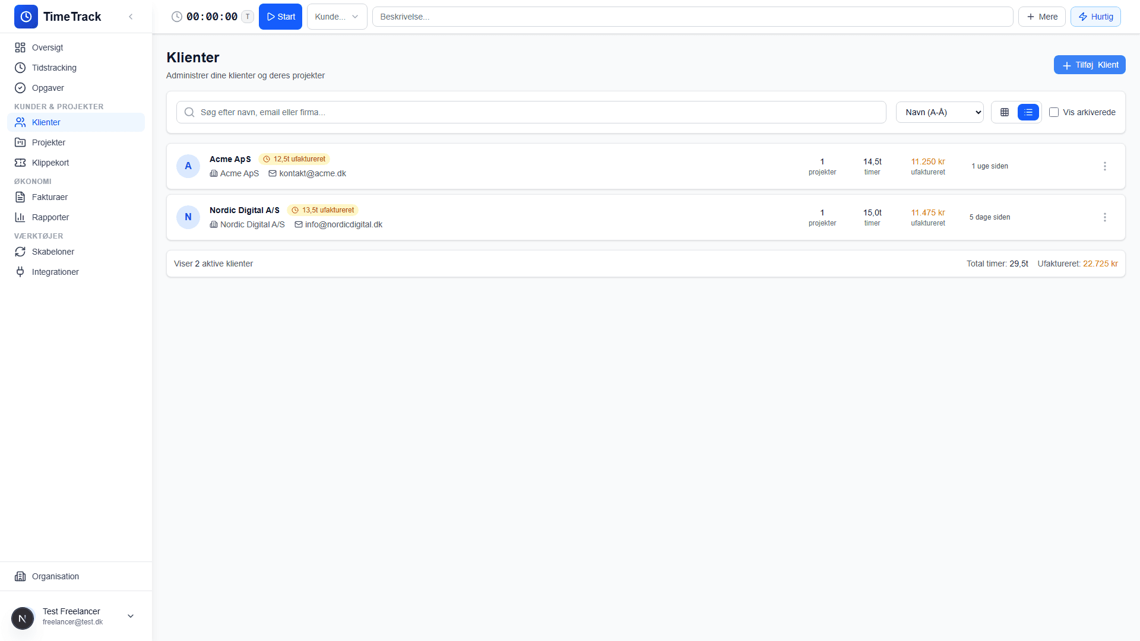
Task: Navigate to Fakturaer
Action: coord(76,197)
